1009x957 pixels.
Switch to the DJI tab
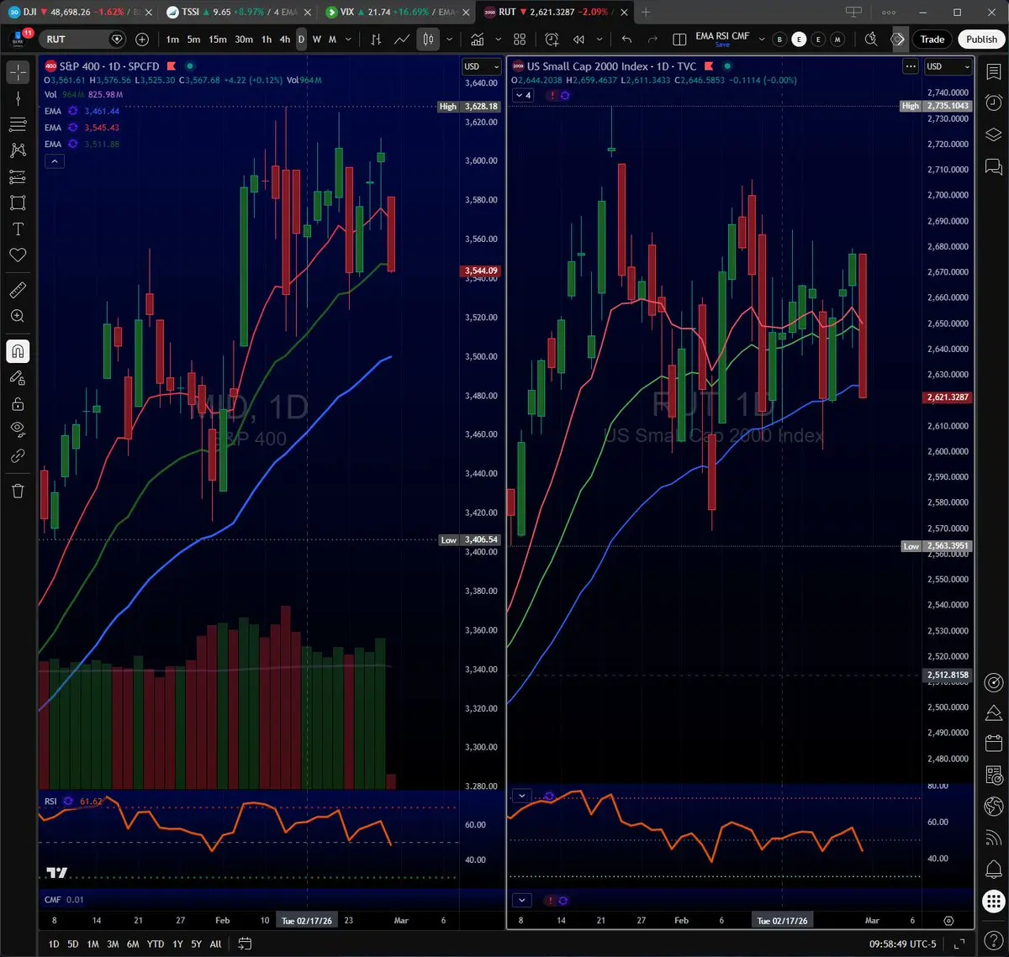78,13
